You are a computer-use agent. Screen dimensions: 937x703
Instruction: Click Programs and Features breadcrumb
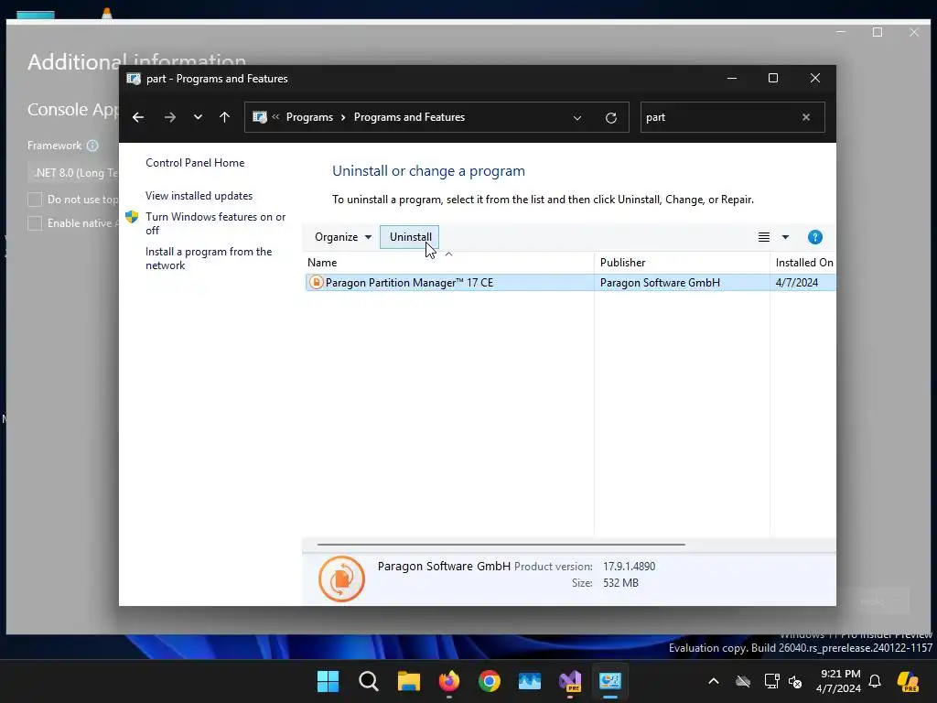pos(409,117)
